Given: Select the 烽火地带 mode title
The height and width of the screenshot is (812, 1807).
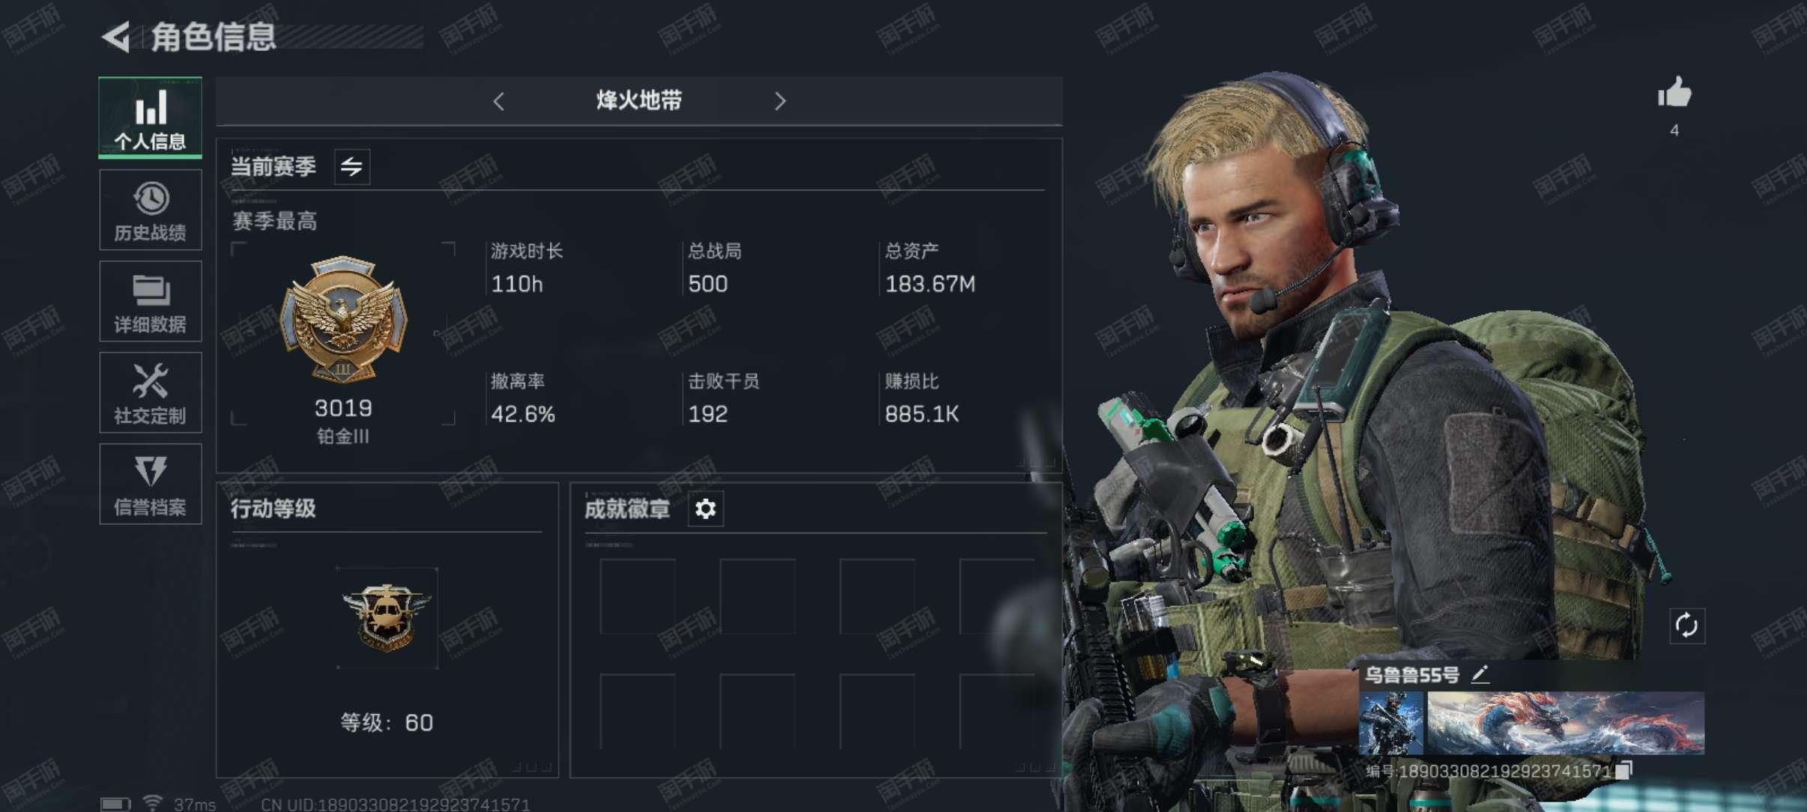Looking at the screenshot, I should [x=639, y=100].
